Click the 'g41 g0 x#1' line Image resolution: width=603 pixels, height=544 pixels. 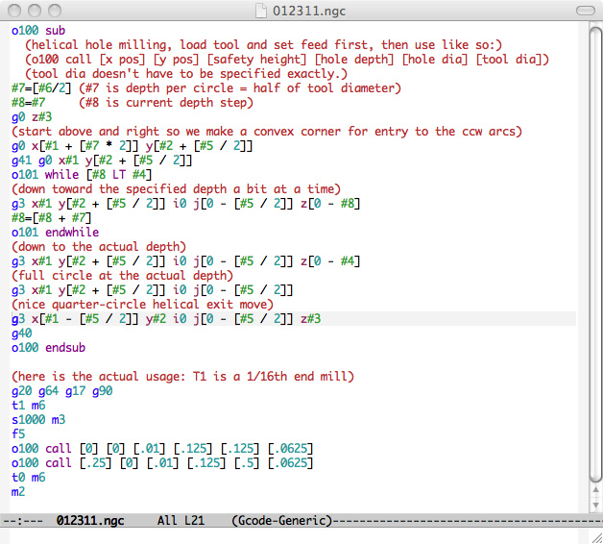point(102,161)
